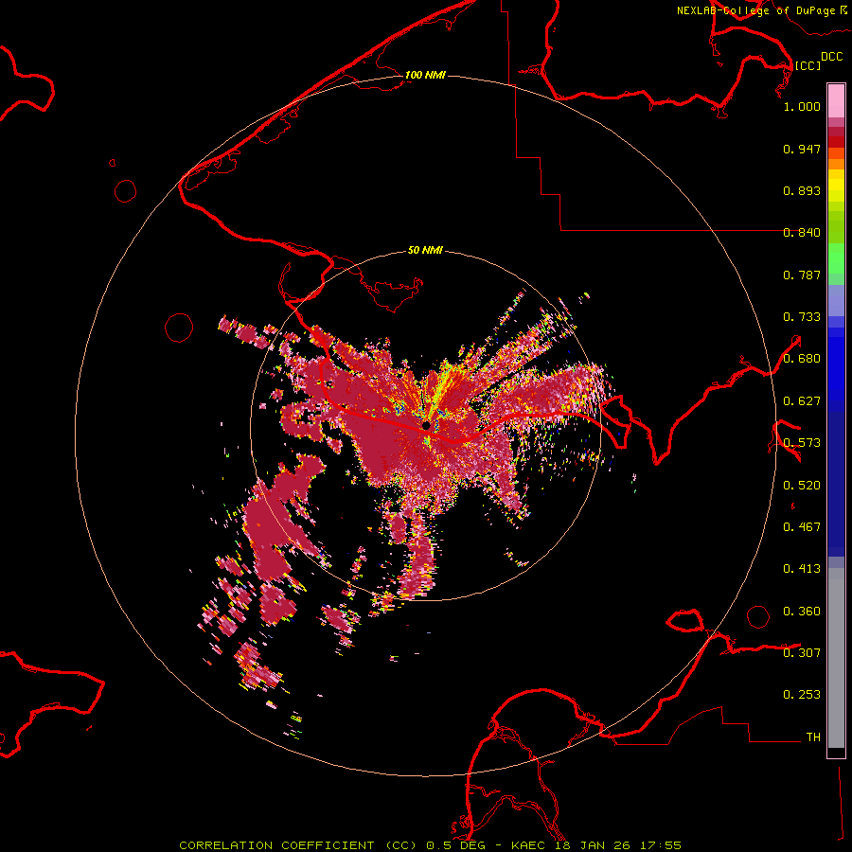Click the 0.520 color scale value

tap(802, 486)
